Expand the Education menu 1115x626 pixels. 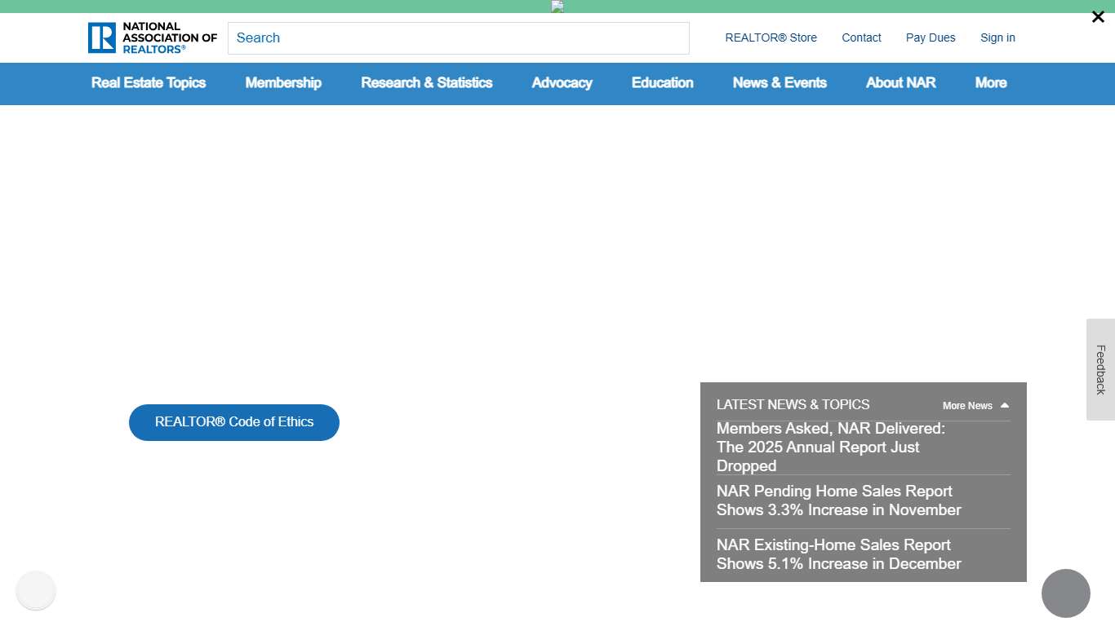(662, 83)
